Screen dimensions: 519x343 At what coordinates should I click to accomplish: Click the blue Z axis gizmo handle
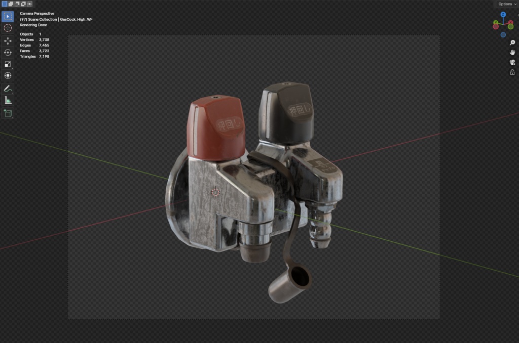click(503, 15)
